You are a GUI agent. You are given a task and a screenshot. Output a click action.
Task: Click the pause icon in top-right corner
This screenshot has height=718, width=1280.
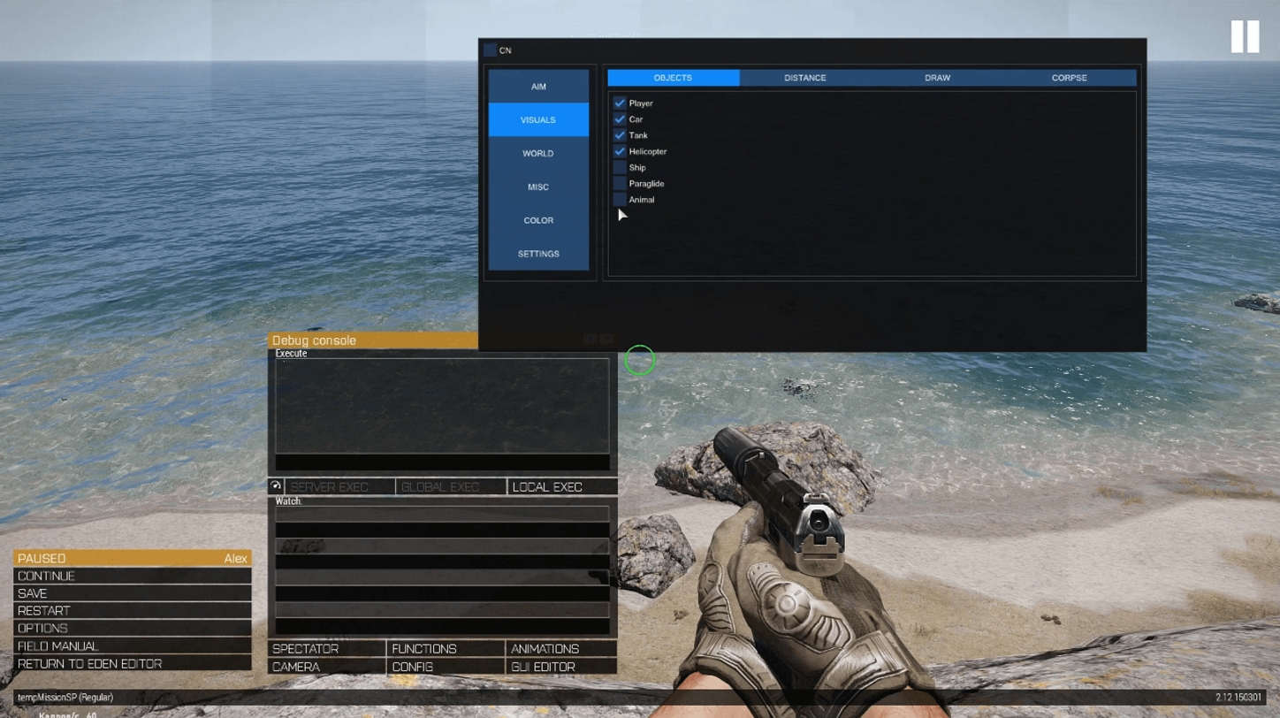(x=1245, y=37)
